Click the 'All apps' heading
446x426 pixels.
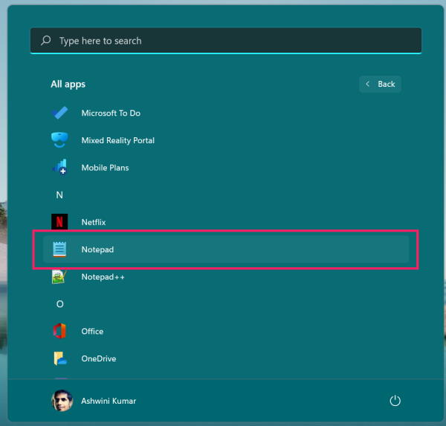click(68, 85)
